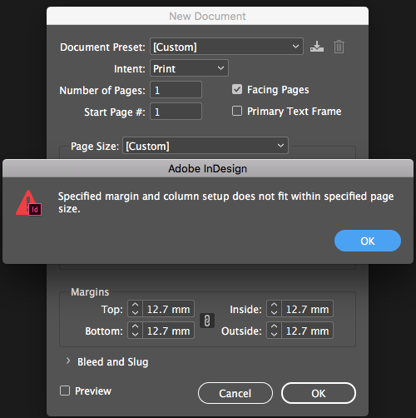Viewport: 416px width, 418px height.
Task: Click OK in New Document dialog
Action: [319, 393]
